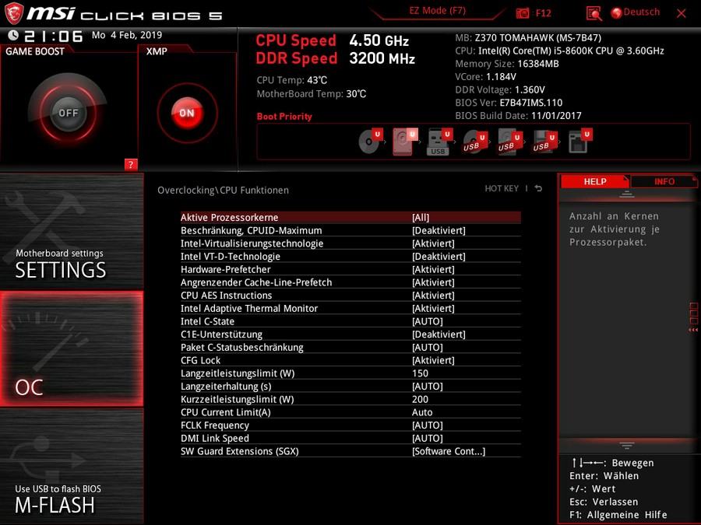Change Beschränkung, CPUID-Maximum value
The width and height of the screenshot is (701, 525).
point(350,230)
